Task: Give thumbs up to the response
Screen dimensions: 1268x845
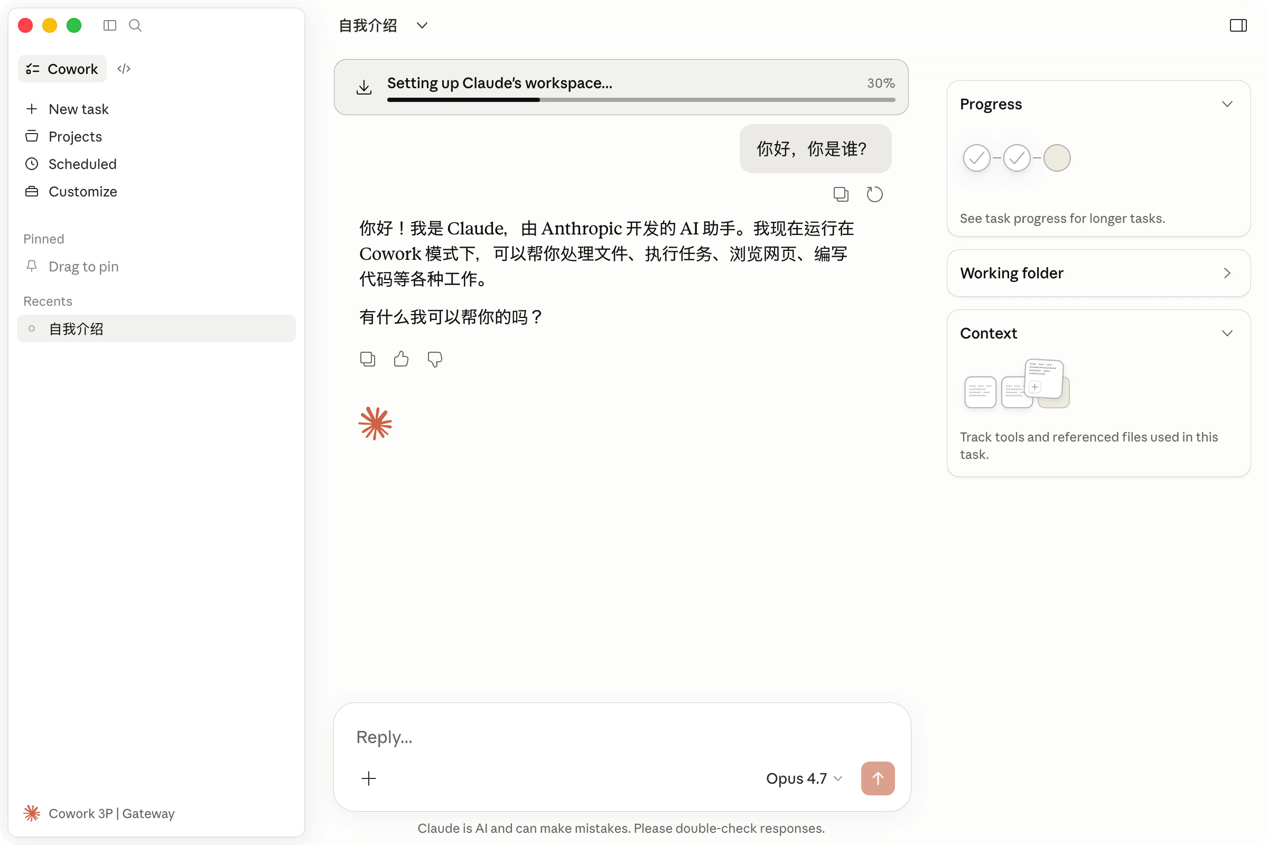Action: click(401, 359)
